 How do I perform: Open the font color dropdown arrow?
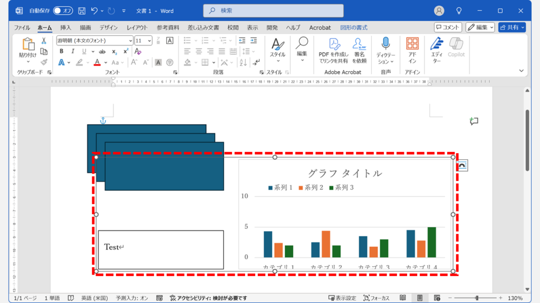pyautogui.click(x=105, y=63)
